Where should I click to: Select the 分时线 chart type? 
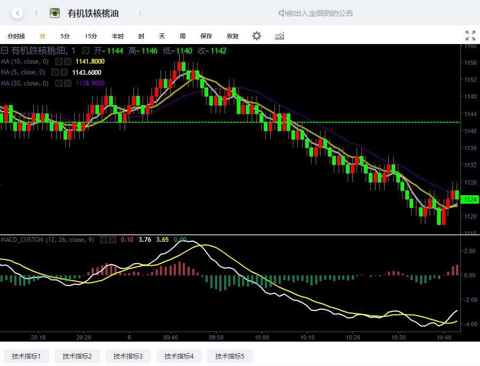[16, 36]
